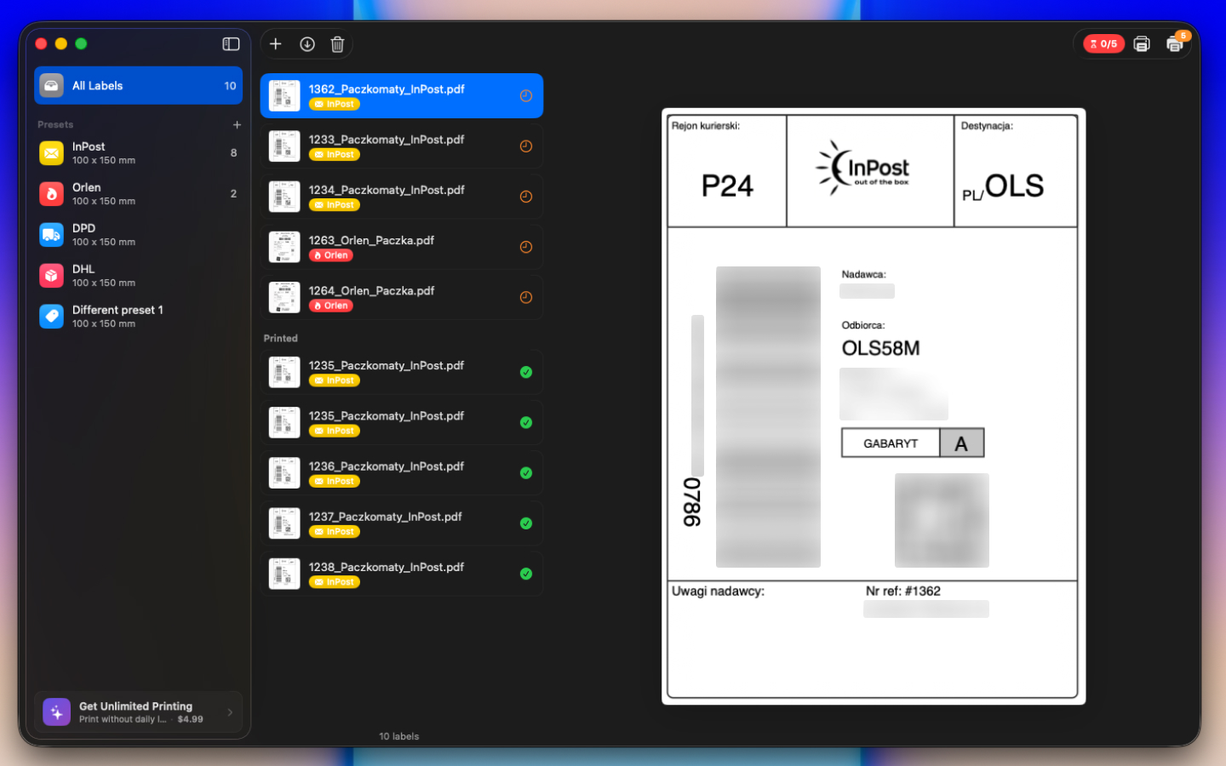Screen dimensions: 1226x766
Task: Print the selected label with printer icon
Action: pos(1142,43)
